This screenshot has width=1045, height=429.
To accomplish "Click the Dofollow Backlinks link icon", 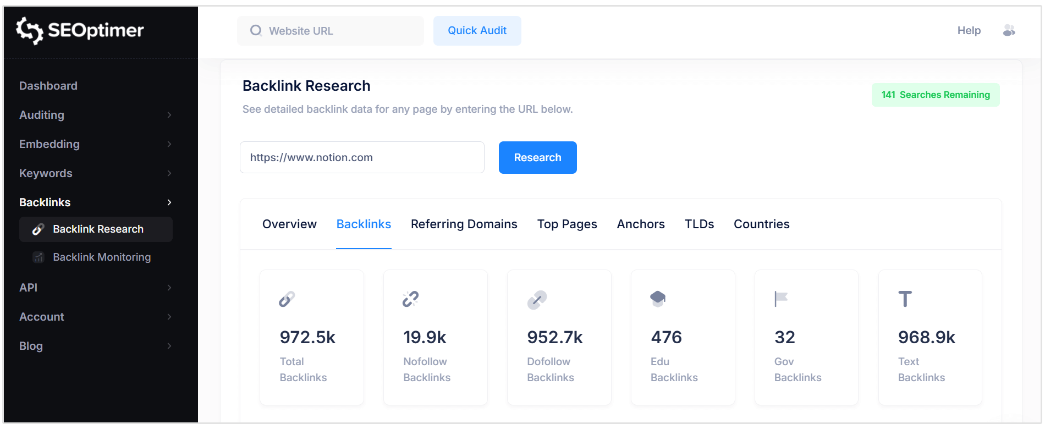I will click(x=537, y=300).
